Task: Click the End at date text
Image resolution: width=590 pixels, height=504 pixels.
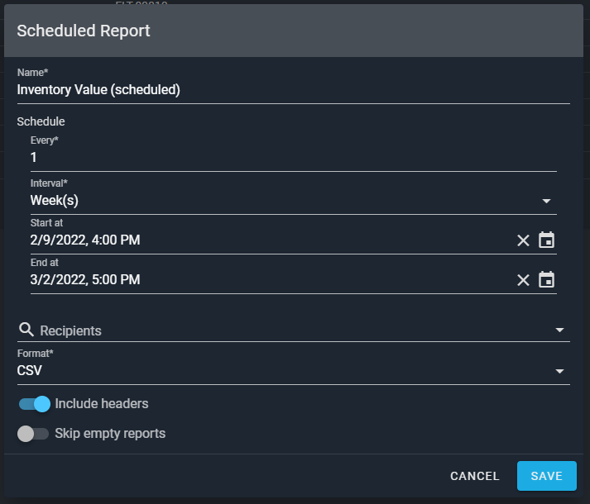Action: point(85,280)
